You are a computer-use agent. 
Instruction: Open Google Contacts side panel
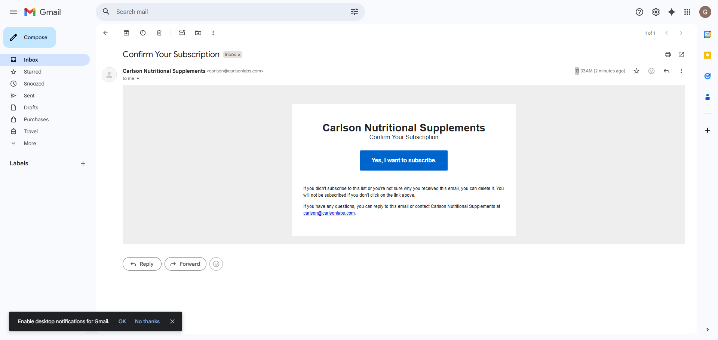tap(708, 97)
